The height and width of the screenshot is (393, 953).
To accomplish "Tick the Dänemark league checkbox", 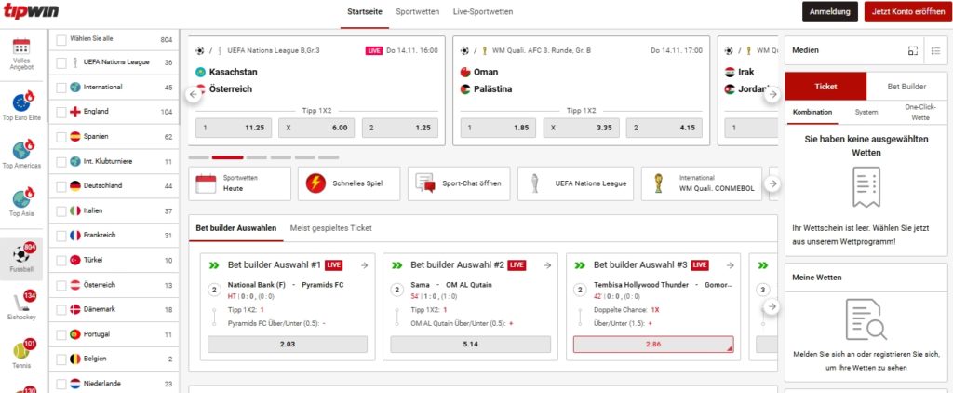I will pyautogui.click(x=60, y=310).
